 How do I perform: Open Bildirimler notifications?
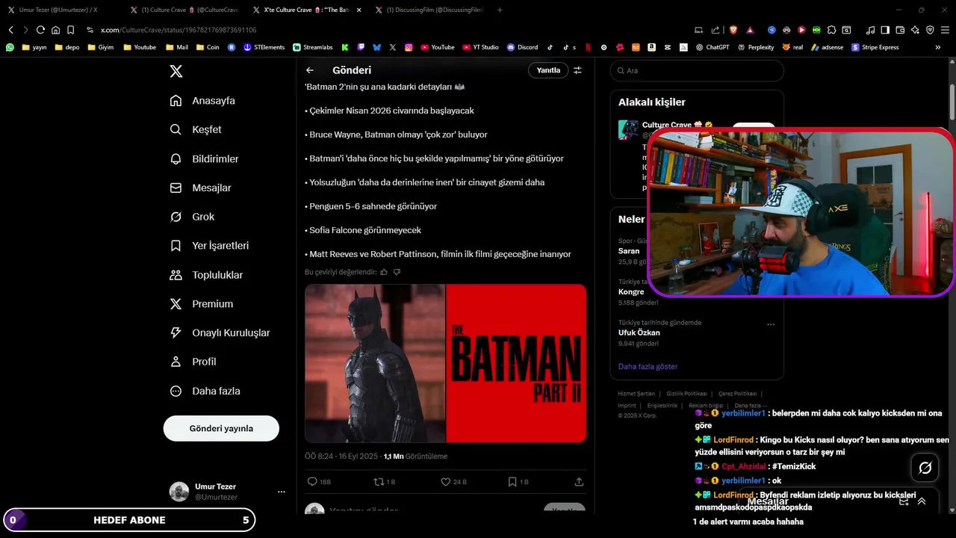204,159
